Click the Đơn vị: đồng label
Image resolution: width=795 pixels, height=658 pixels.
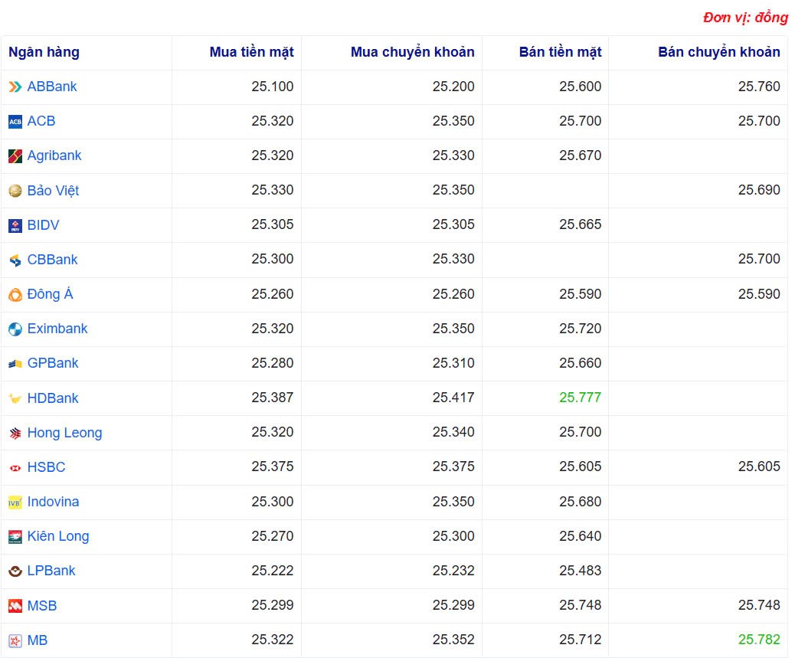[744, 17]
